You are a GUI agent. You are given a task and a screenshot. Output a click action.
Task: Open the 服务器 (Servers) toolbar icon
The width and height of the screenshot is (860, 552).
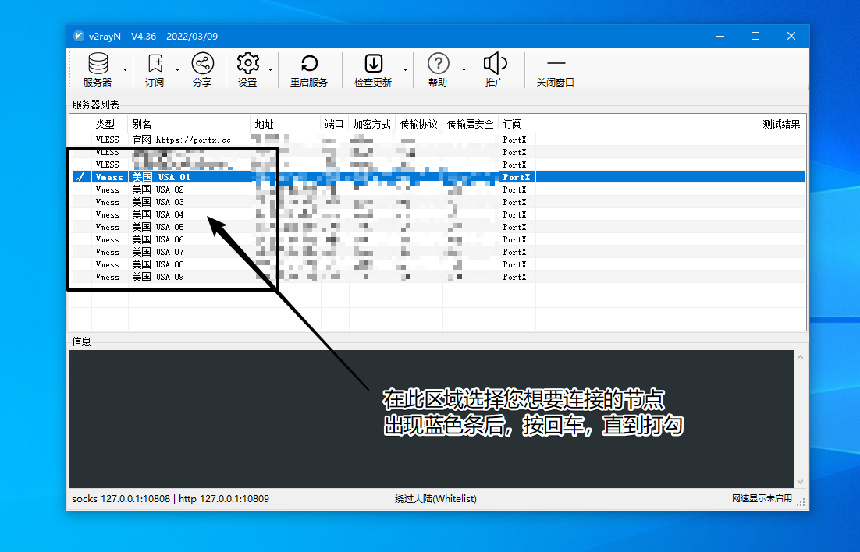tap(98, 64)
